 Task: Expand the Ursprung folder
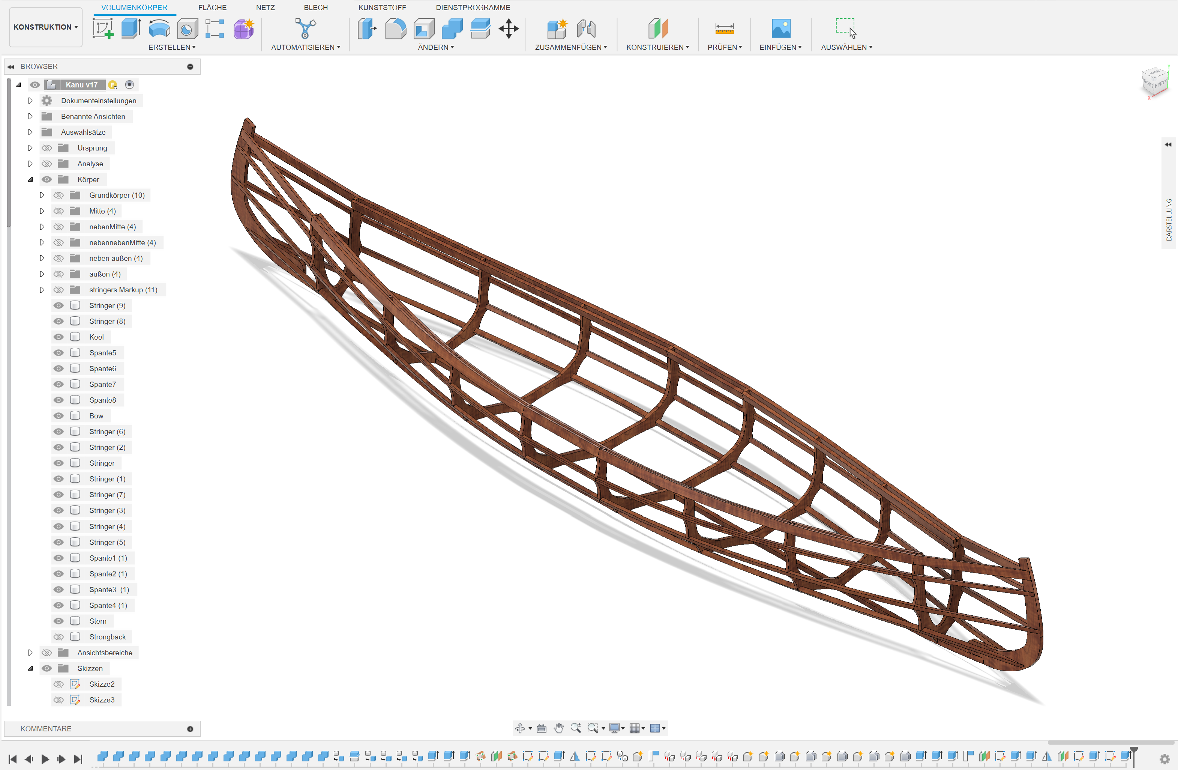pyautogui.click(x=30, y=147)
